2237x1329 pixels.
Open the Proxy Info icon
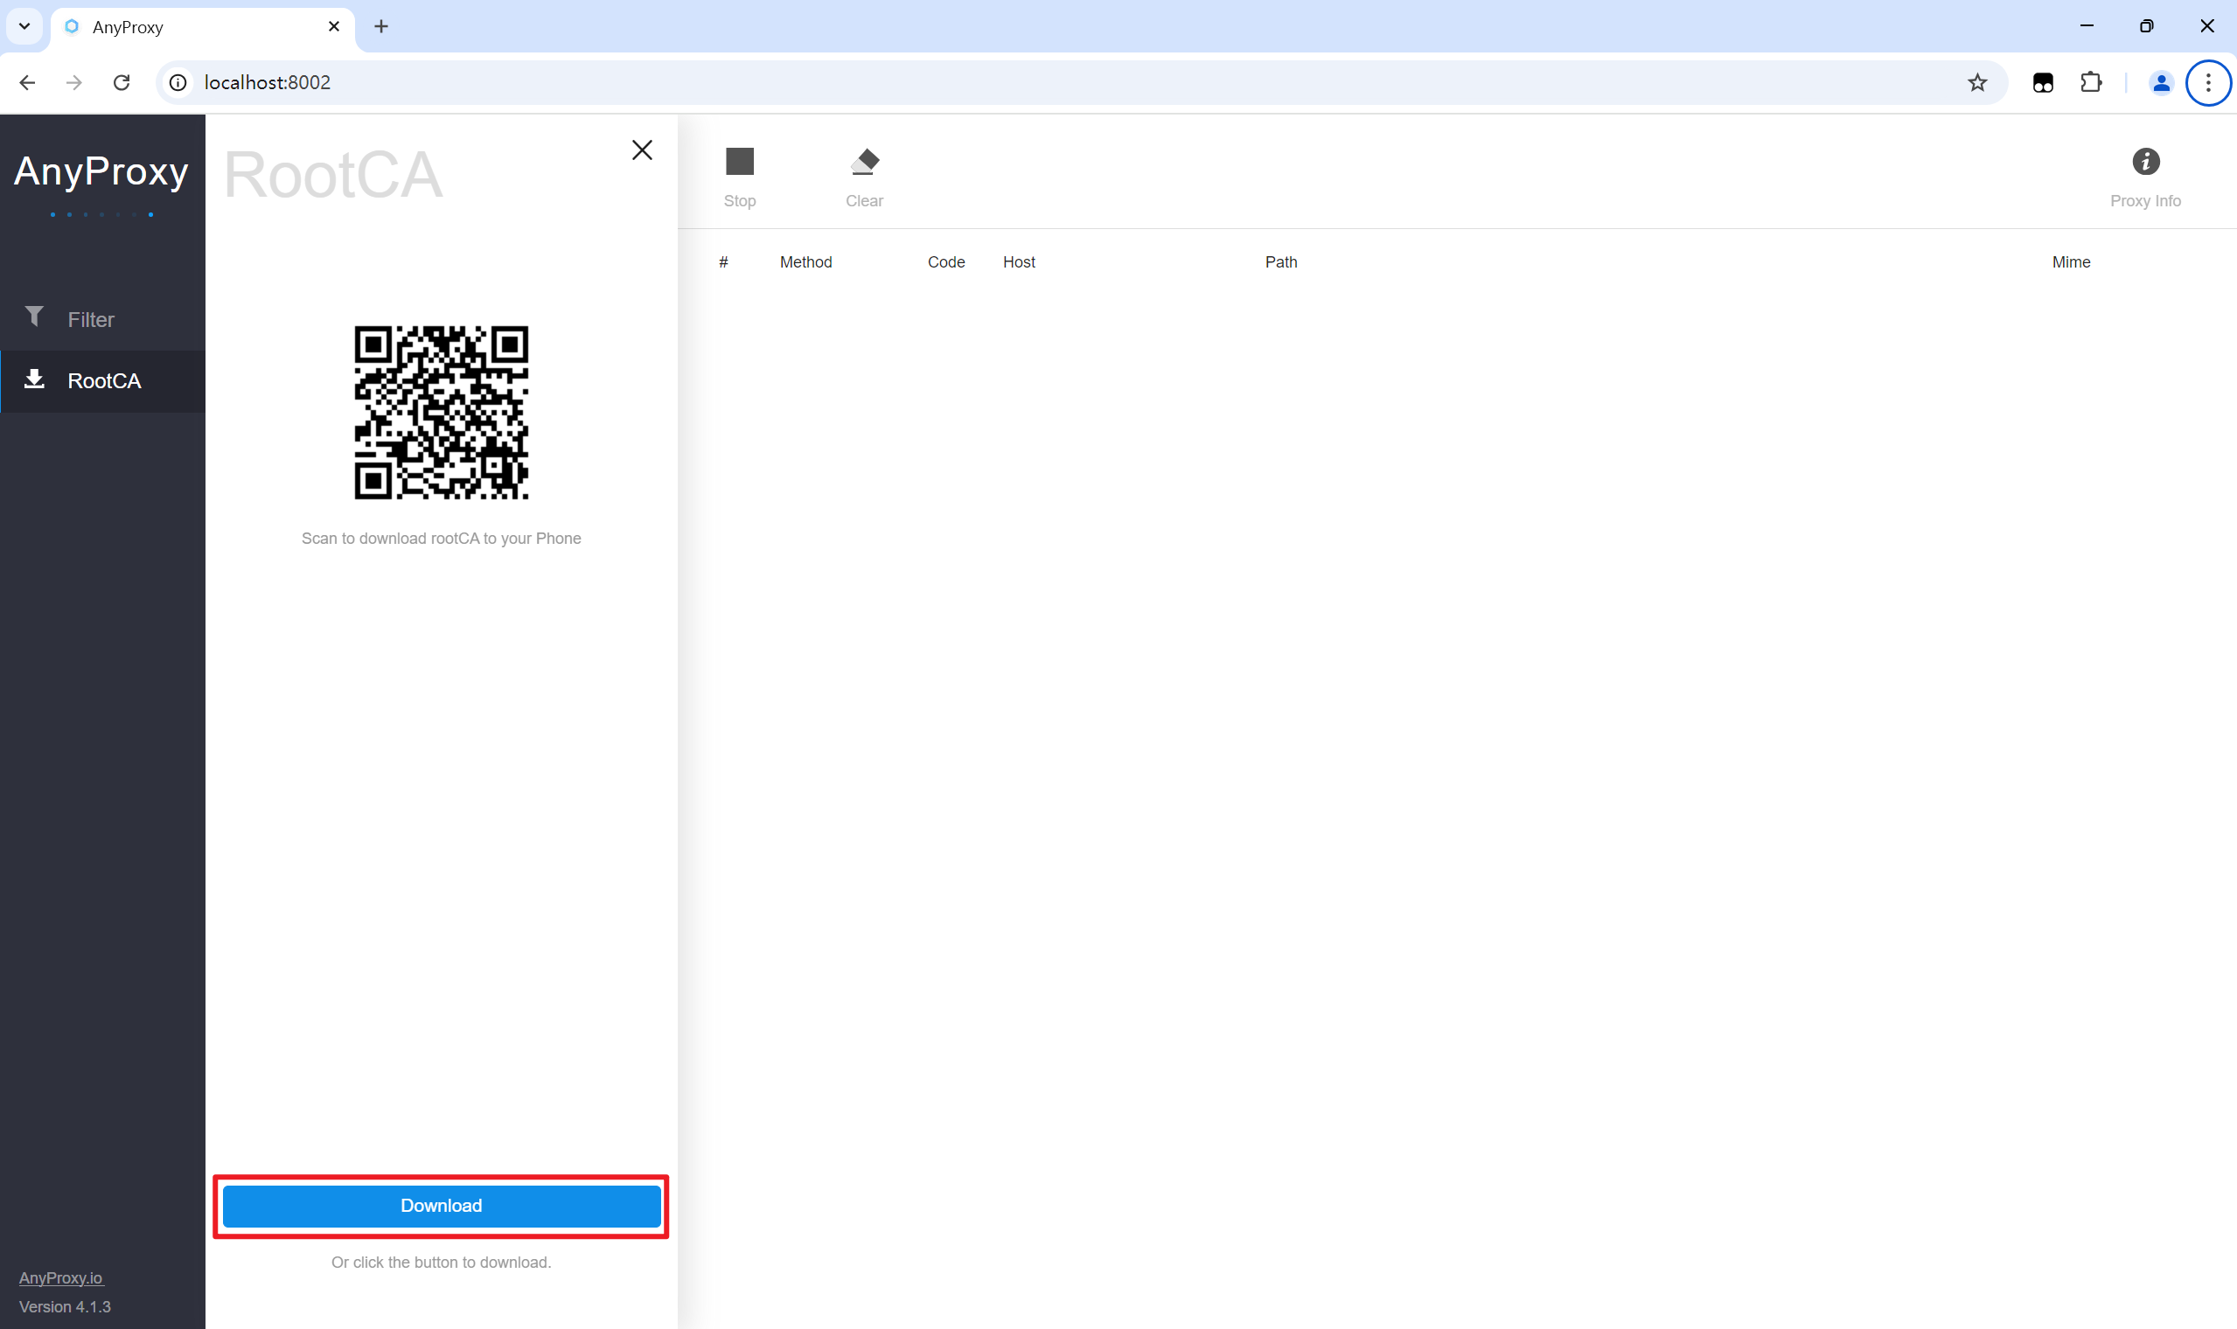tap(2146, 162)
